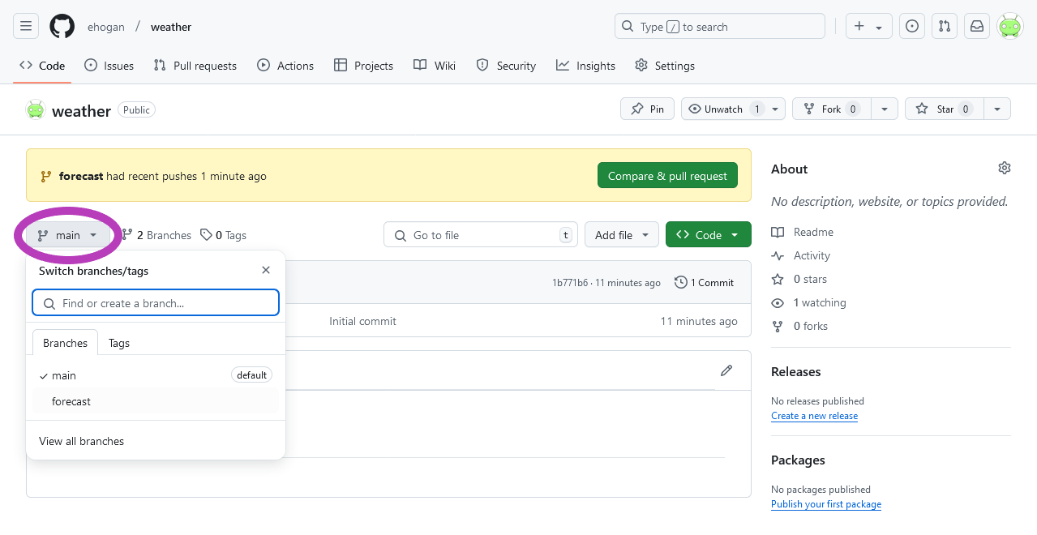1037x535 pixels.
Task: View the 0 Tags link
Action: (224, 235)
